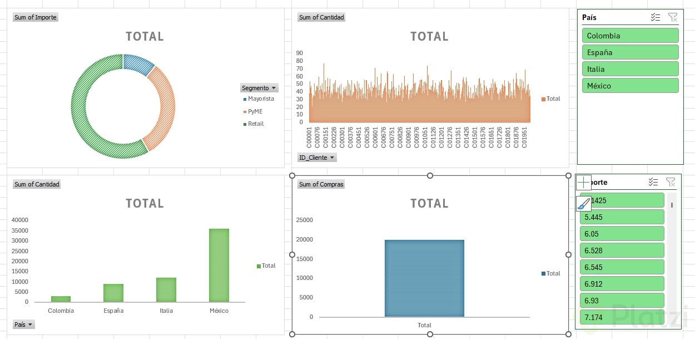Select the México bar in chart
The image size is (695, 339).
219,265
